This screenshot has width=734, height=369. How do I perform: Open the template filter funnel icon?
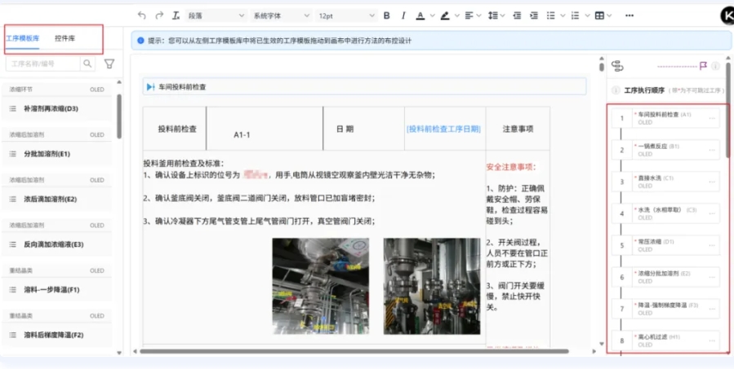(x=109, y=64)
